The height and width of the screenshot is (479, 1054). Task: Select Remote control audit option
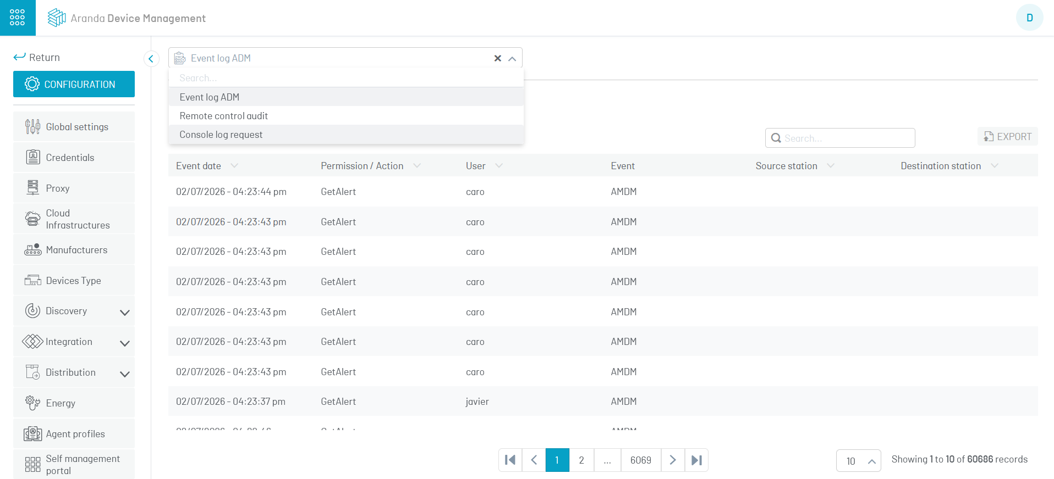(346, 116)
